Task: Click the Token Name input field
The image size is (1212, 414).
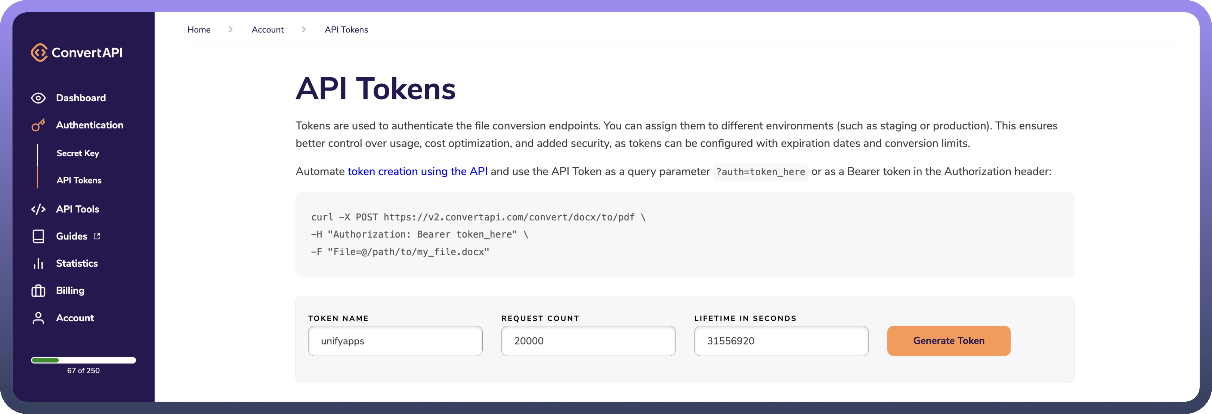Action: (x=395, y=341)
